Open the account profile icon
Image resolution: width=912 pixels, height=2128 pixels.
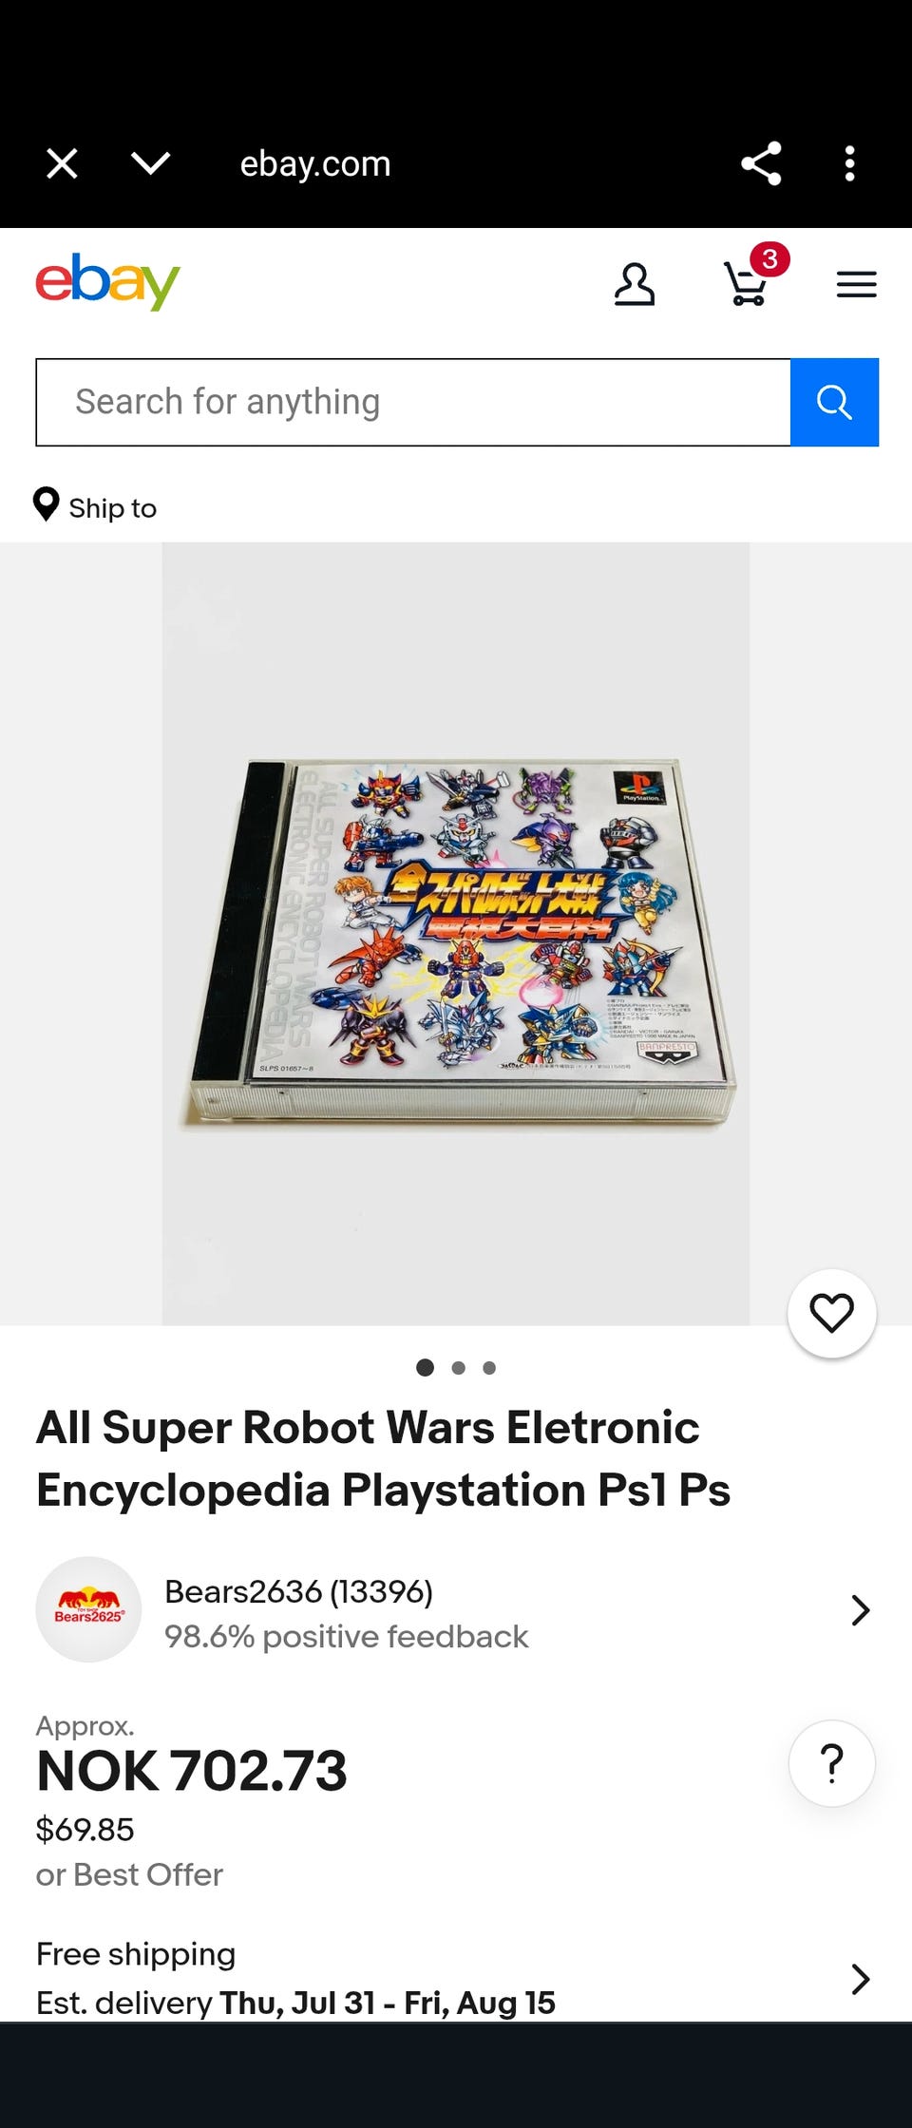[x=634, y=284]
